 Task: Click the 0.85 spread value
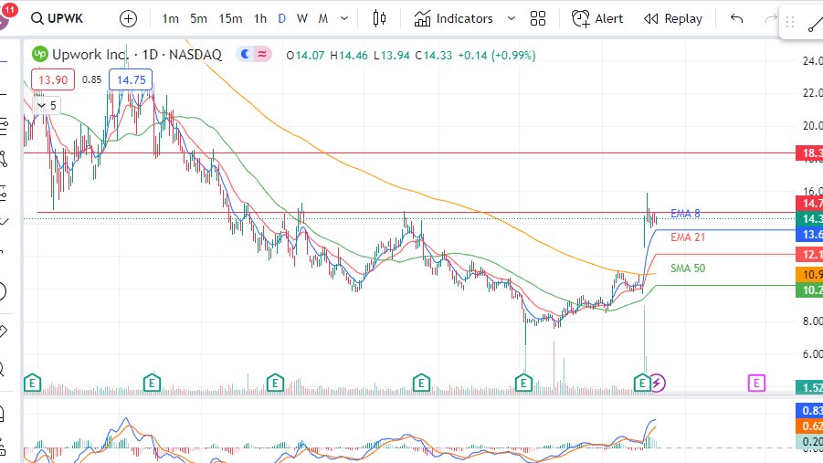(x=92, y=79)
